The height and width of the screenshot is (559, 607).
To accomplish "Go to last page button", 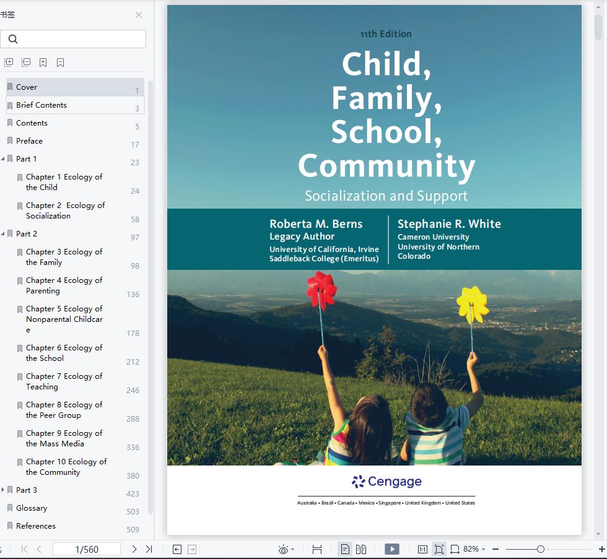I will click(x=149, y=549).
